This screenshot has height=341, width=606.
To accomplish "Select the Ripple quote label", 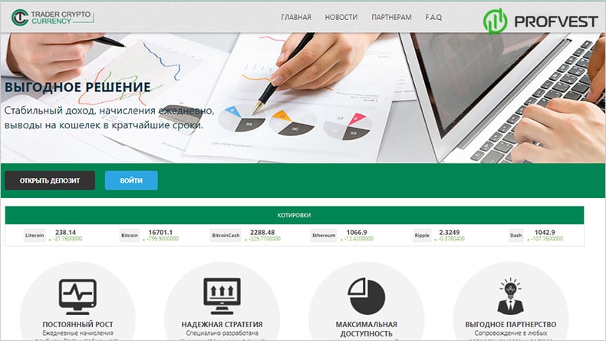I will click(x=422, y=235).
